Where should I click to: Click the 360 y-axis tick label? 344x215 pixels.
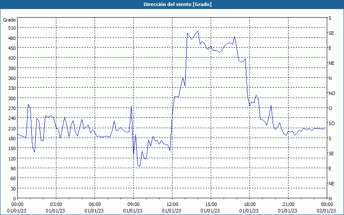pos(12,78)
